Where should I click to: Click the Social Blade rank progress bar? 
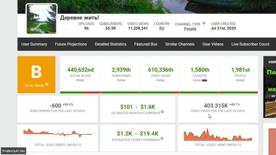[81, 92]
